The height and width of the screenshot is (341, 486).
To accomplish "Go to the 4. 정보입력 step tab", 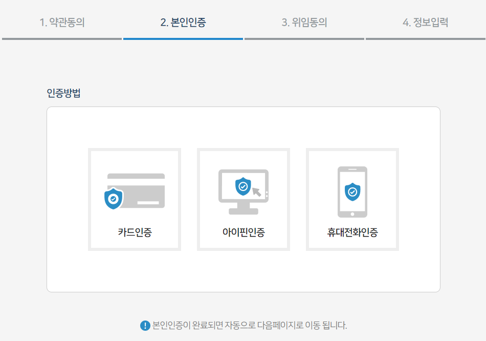I will (x=425, y=23).
